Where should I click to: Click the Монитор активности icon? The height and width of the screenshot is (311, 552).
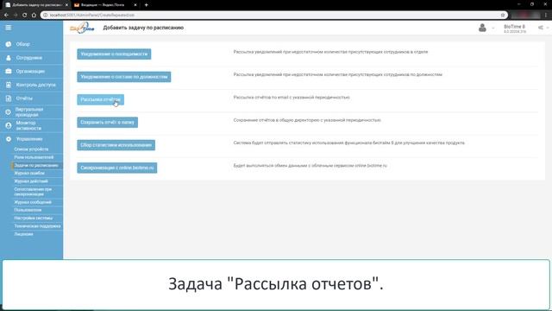click(9, 125)
